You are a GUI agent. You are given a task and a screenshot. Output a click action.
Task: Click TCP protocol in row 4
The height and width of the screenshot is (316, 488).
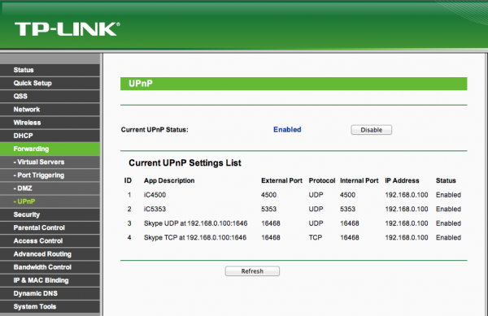pos(316,238)
